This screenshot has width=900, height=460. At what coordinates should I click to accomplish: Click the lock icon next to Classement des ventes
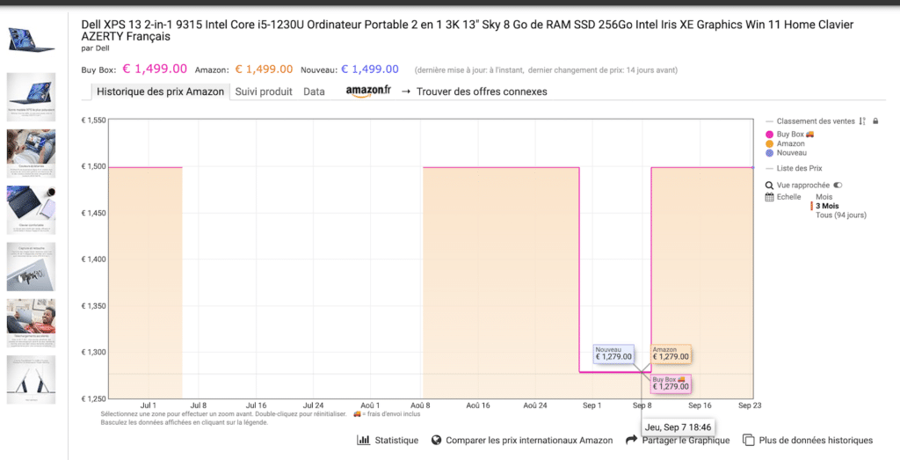click(875, 121)
